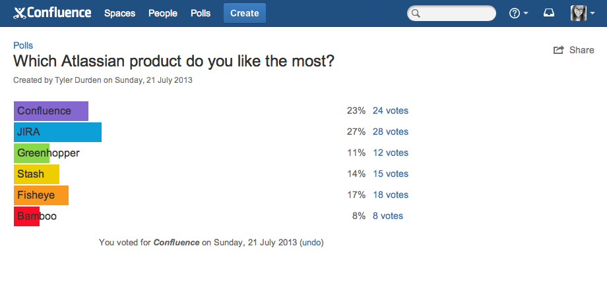Click the magnifier icon in search box
Image resolution: width=607 pixels, height=296 pixels.
[x=416, y=14]
